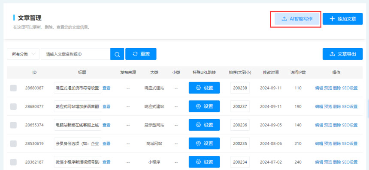Open SEO设置 for article 28655374
Image resolution: width=369 pixels, height=170 pixels.
[350, 125]
